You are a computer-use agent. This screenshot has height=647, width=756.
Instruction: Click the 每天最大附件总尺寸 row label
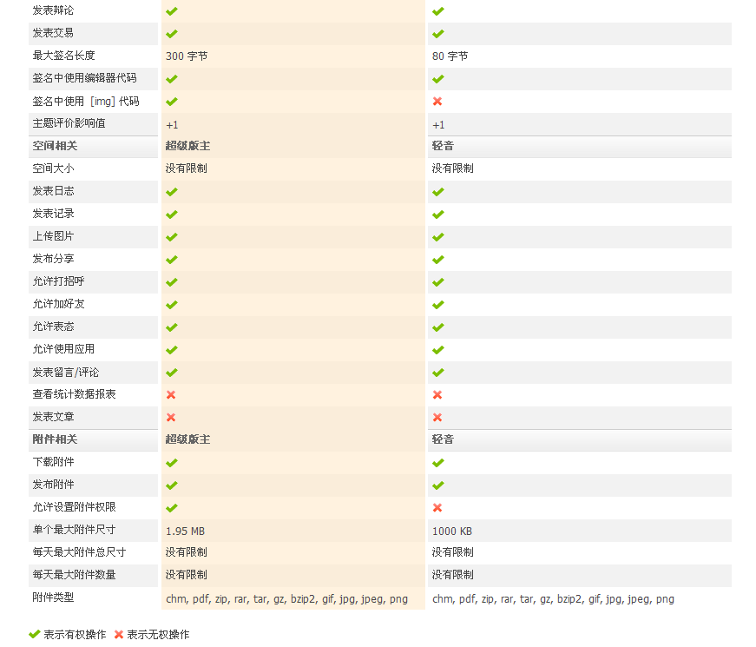point(79,552)
